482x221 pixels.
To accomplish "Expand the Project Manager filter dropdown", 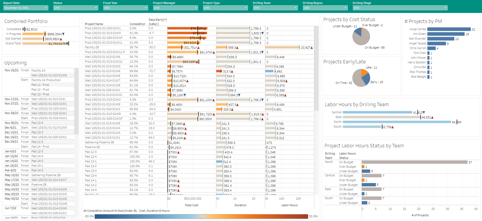I will coord(175,8).
